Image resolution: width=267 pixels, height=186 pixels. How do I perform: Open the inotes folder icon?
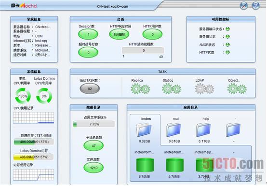click(144, 130)
